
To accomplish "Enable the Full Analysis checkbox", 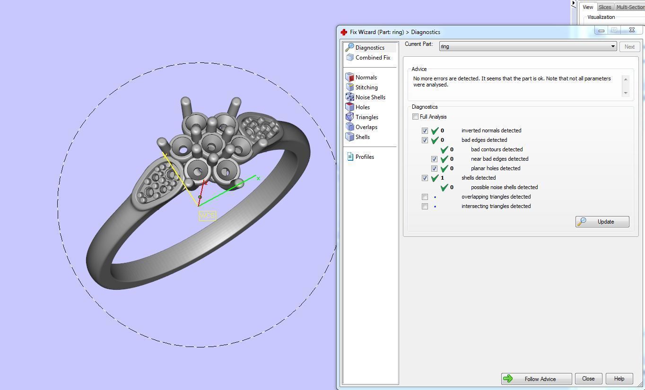I will [415, 117].
